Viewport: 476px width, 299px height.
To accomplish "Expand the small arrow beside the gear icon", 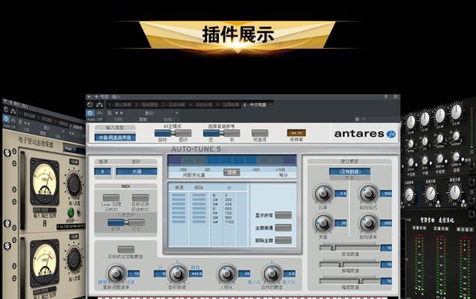I will coord(364,120).
